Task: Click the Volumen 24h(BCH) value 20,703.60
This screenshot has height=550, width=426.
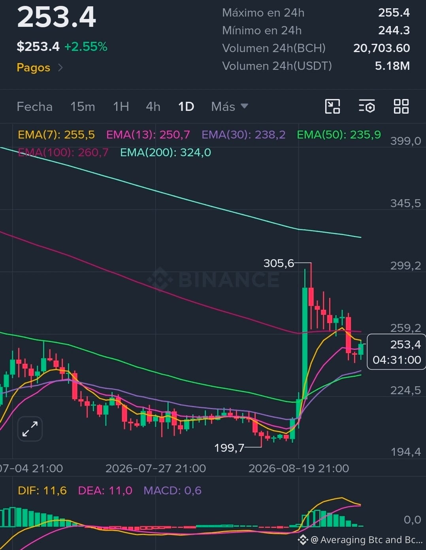Action: 382,48
